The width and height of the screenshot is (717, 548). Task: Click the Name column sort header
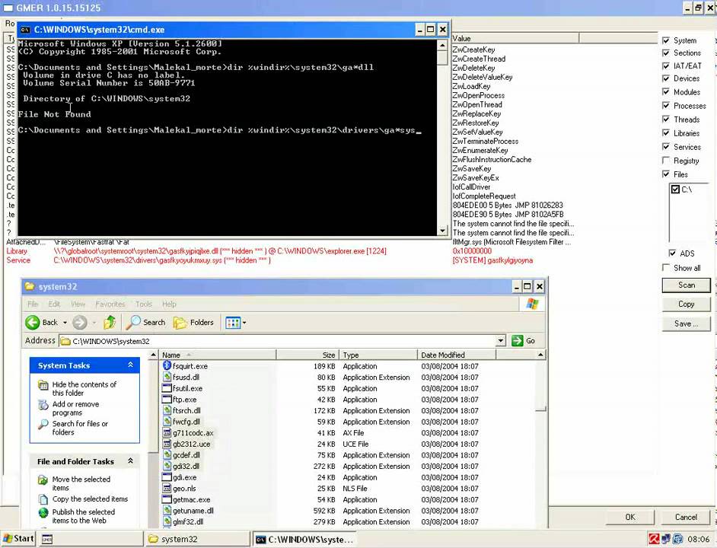217,355
